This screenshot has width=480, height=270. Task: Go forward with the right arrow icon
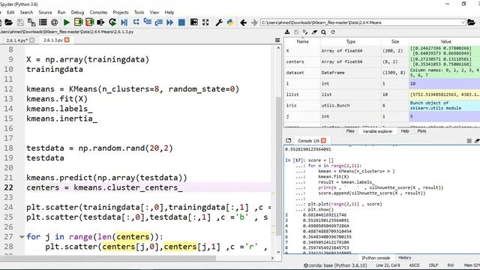click(x=254, y=22)
